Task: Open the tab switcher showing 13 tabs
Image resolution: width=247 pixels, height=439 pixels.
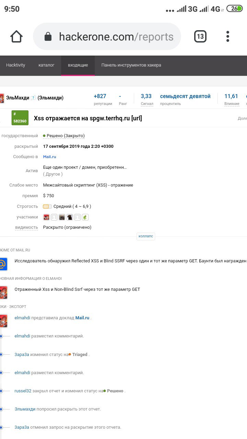Action: point(200,36)
